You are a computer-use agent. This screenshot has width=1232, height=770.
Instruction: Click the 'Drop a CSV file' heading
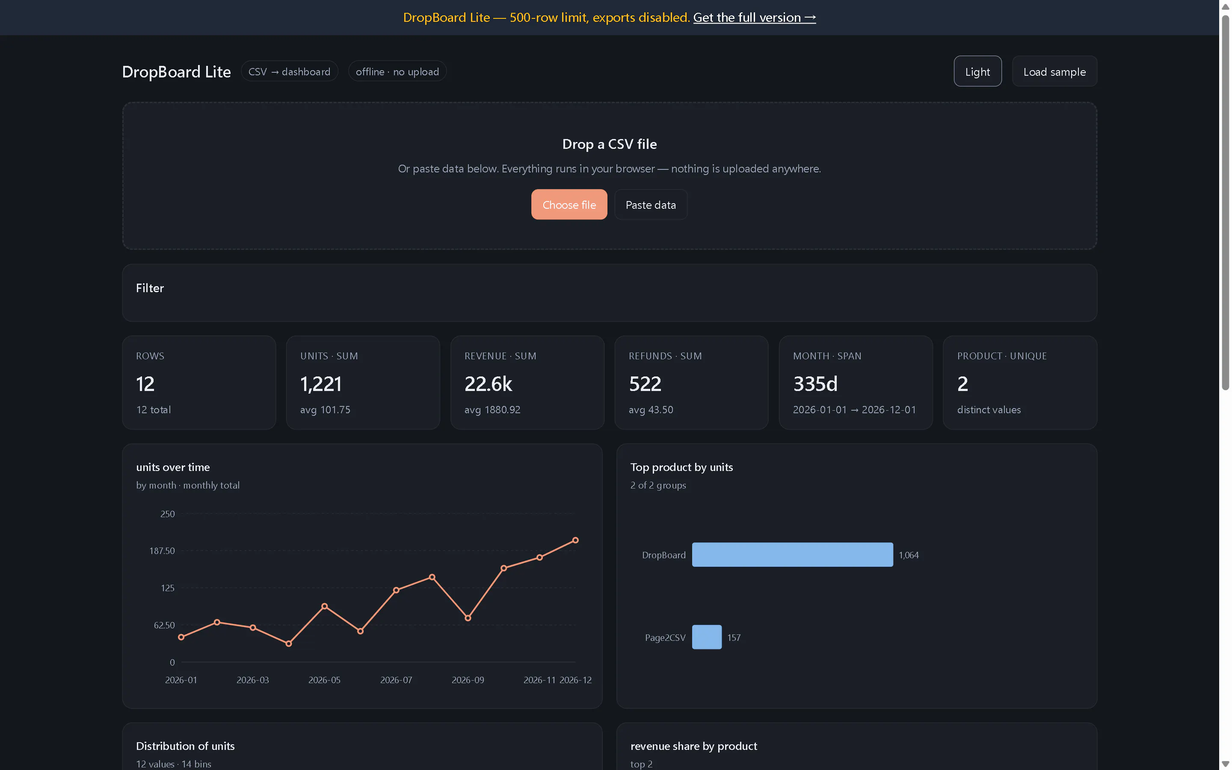(x=610, y=144)
